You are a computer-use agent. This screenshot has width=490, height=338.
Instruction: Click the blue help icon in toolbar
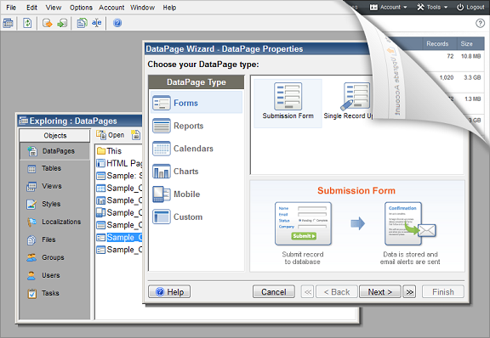tap(117, 23)
